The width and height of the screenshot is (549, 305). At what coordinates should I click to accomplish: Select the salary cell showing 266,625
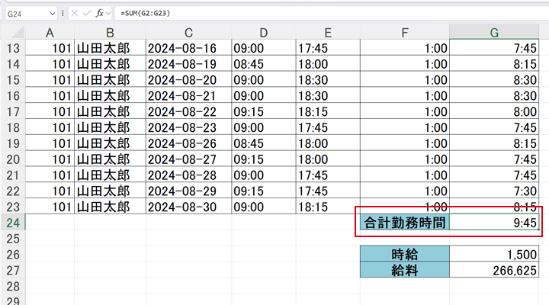pos(494,271)
